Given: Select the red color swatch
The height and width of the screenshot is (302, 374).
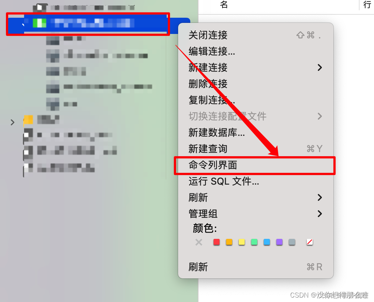Looking at the screenshot, I should (x=216, y=242).
